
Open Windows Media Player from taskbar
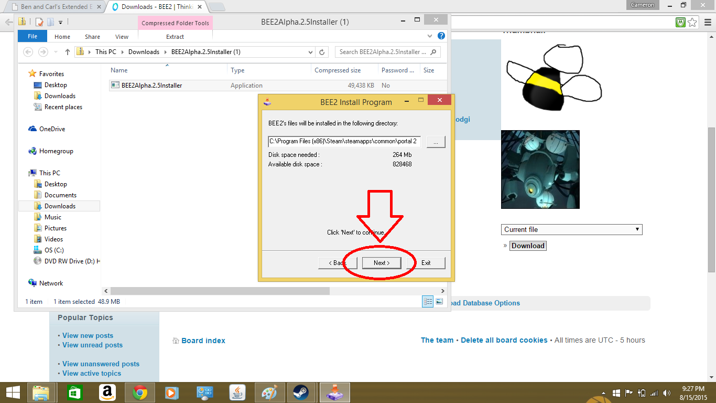click(x=172, y=393)
